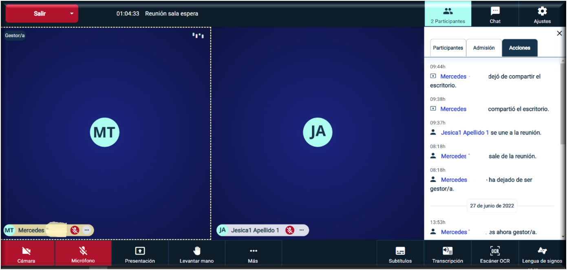This screenshot has height=270, width=567.
Task: Click the person icon in 13:53h entry
Action: tap(433, 231)
